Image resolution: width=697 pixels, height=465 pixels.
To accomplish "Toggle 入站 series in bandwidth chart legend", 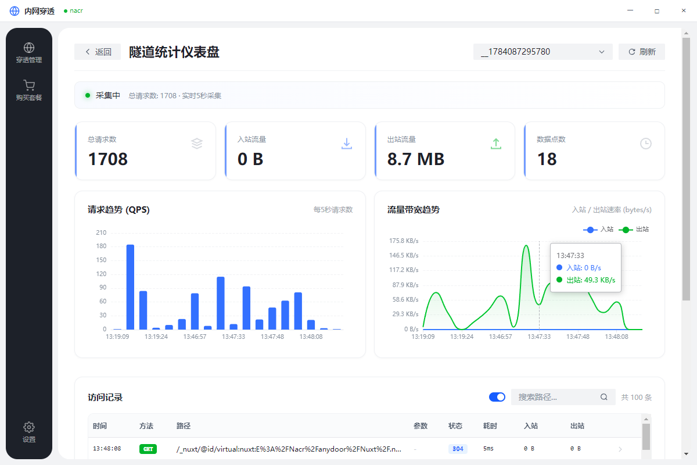I will coord(599,230).
